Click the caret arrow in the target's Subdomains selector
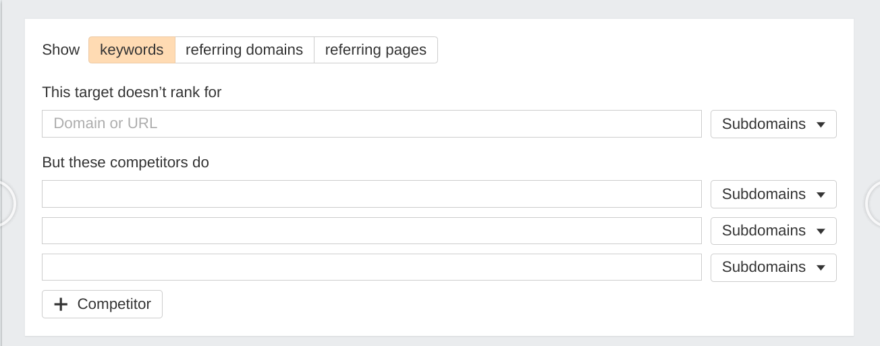The width and height of the screenshot is (880, 346). coord(821,125)
